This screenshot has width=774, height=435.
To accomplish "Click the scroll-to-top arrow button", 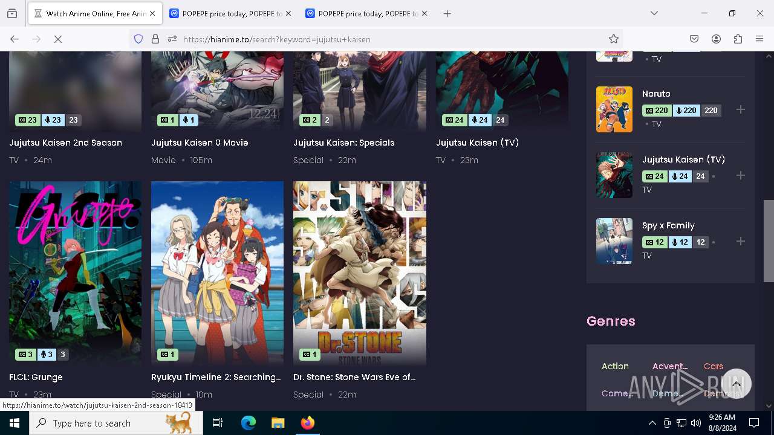I will (x=736, y=384).
